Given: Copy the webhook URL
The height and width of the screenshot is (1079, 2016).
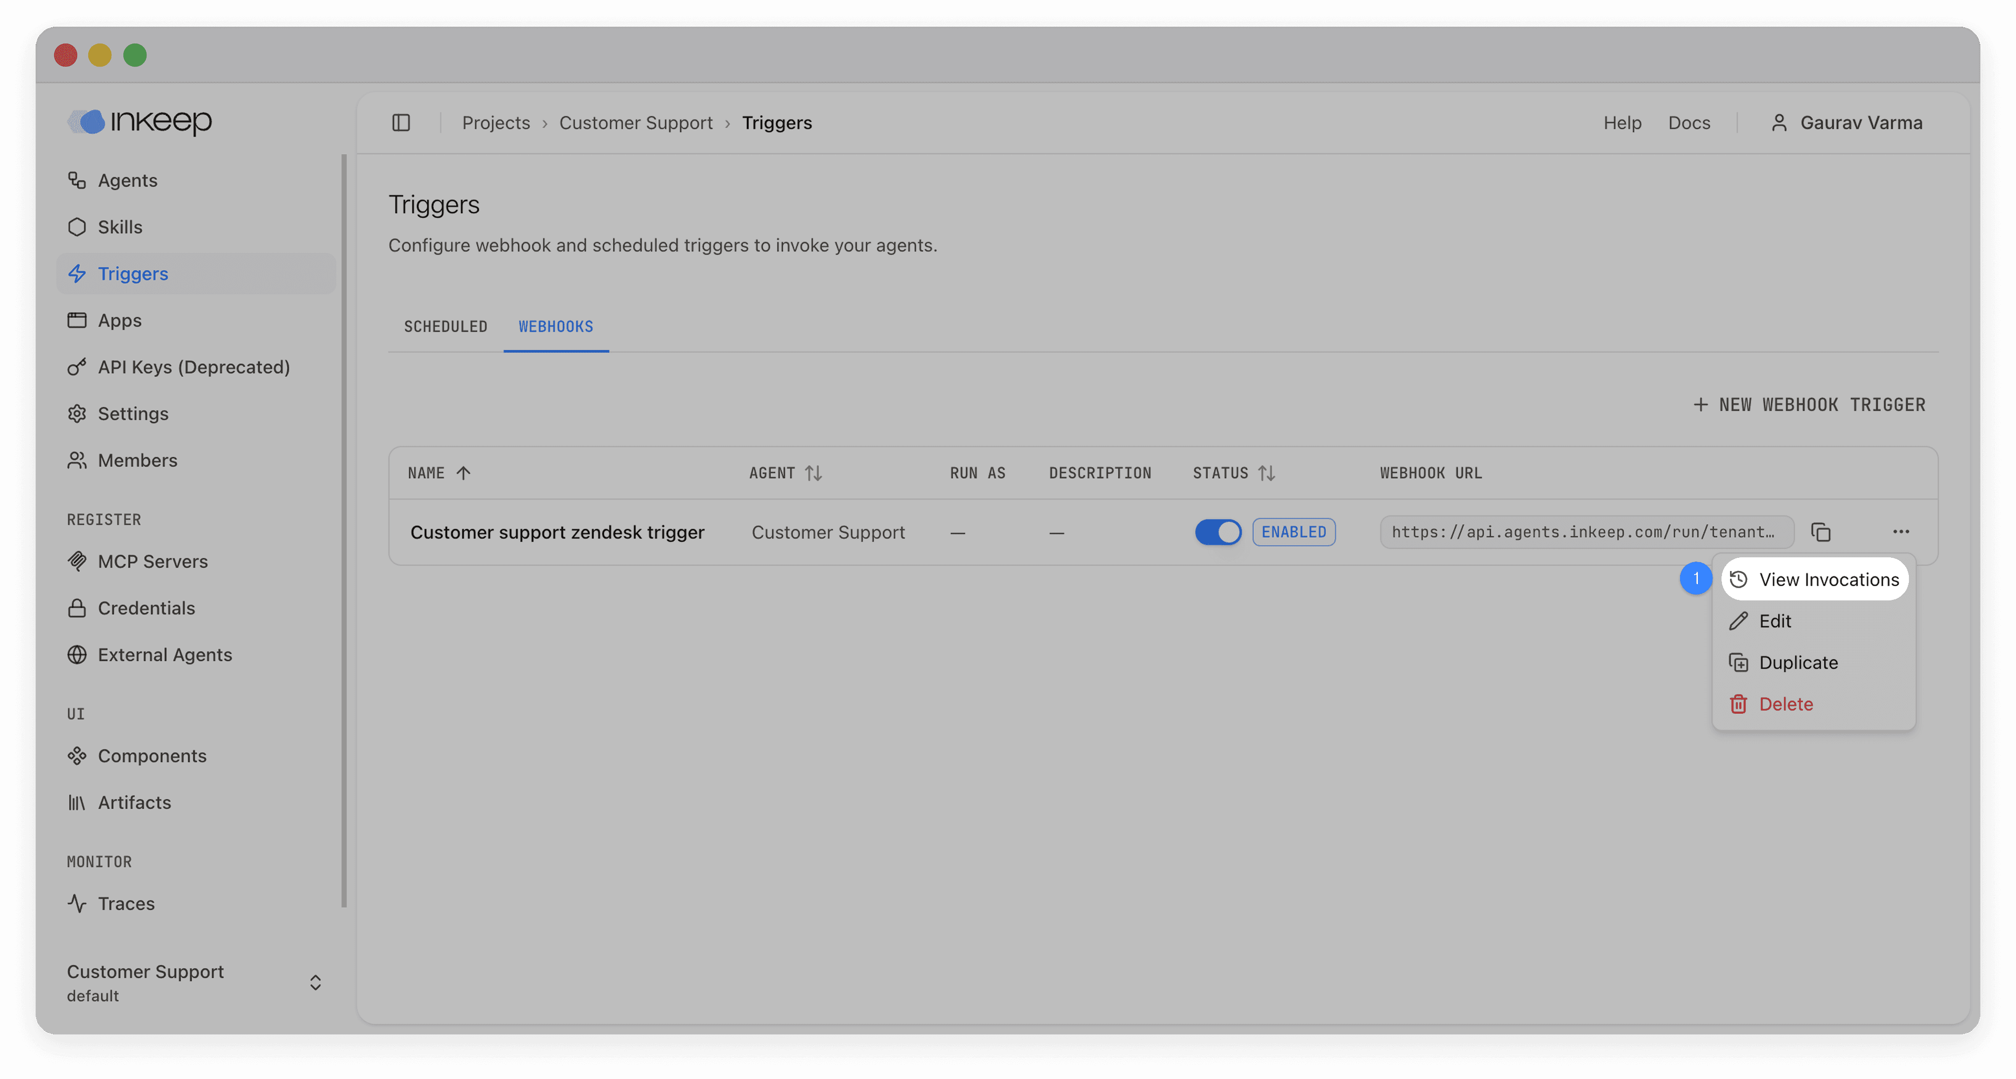Looking at the screenshot, I should click(1821, 532).
